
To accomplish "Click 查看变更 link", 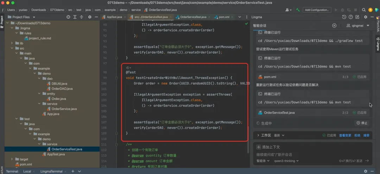I will [345, 135].
